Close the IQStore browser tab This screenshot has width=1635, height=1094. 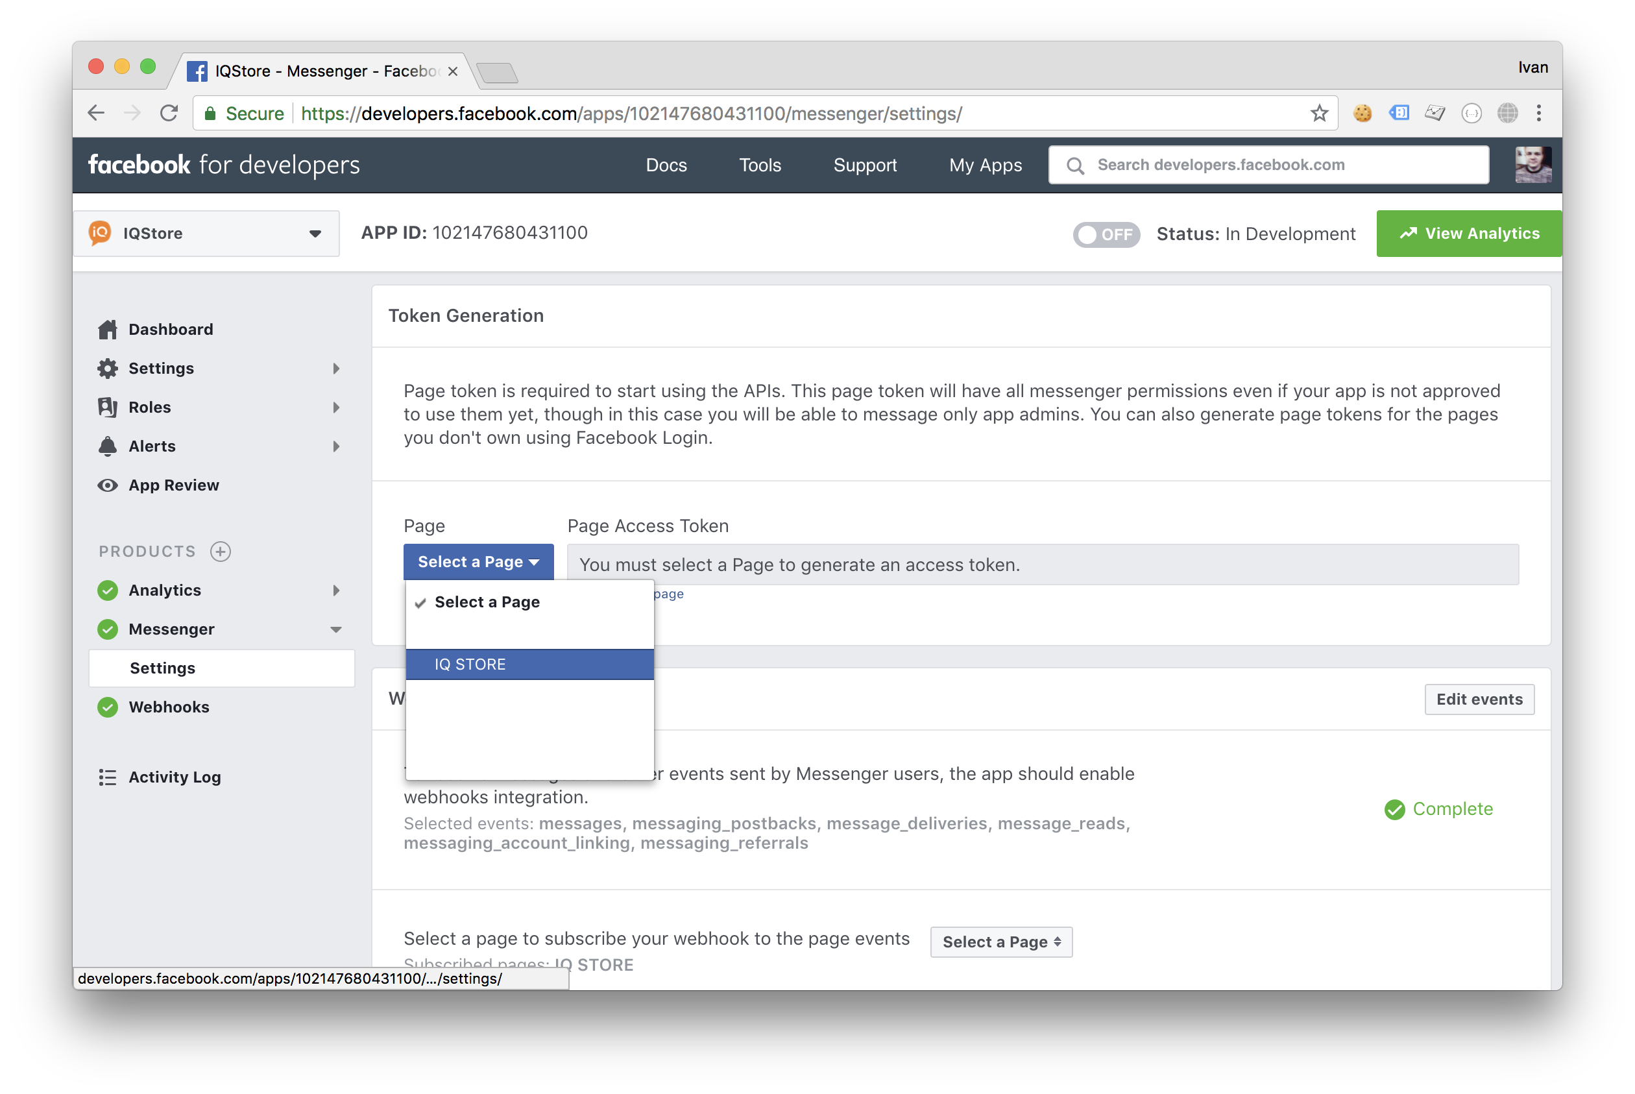pos(453,71)
